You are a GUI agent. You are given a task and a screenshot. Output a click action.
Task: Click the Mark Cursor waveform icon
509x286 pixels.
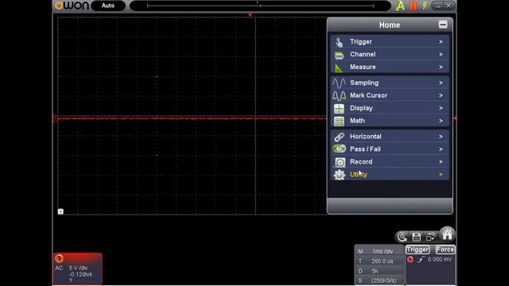click(x=339, y=95)
